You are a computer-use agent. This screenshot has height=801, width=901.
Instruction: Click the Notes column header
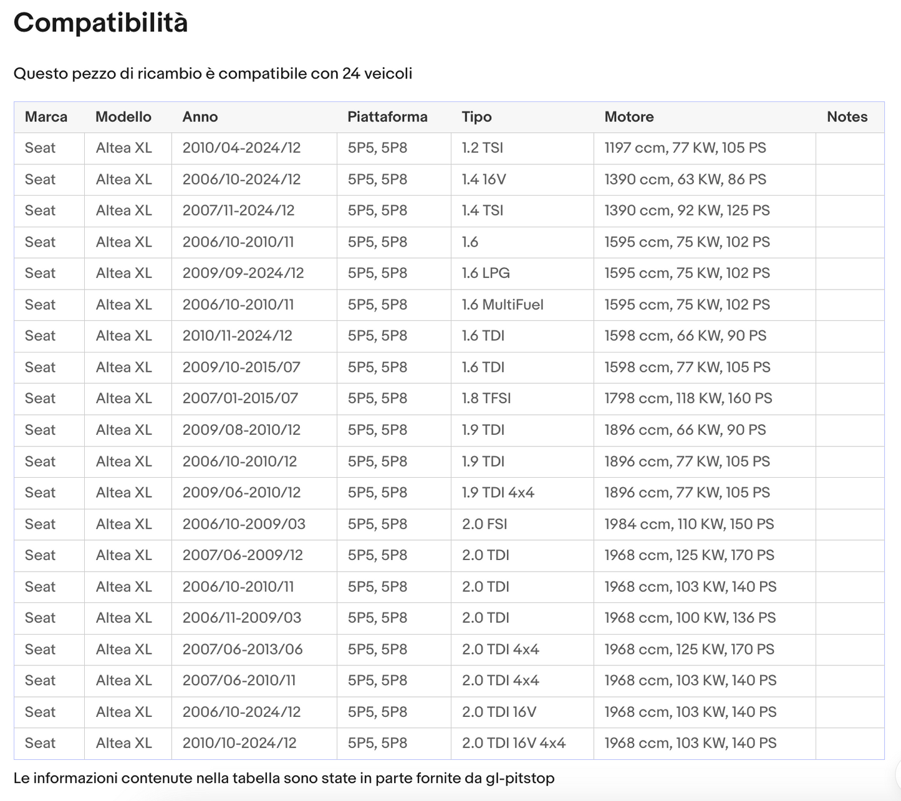tap(847, 117)
